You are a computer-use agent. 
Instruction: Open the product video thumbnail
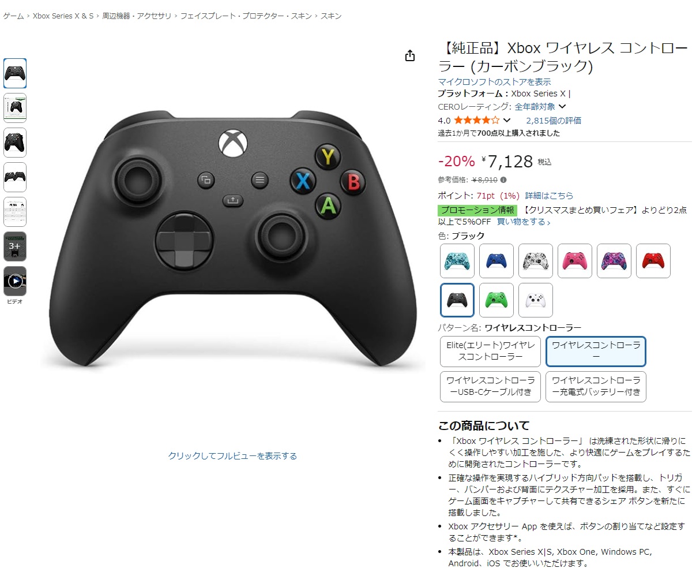15,281
